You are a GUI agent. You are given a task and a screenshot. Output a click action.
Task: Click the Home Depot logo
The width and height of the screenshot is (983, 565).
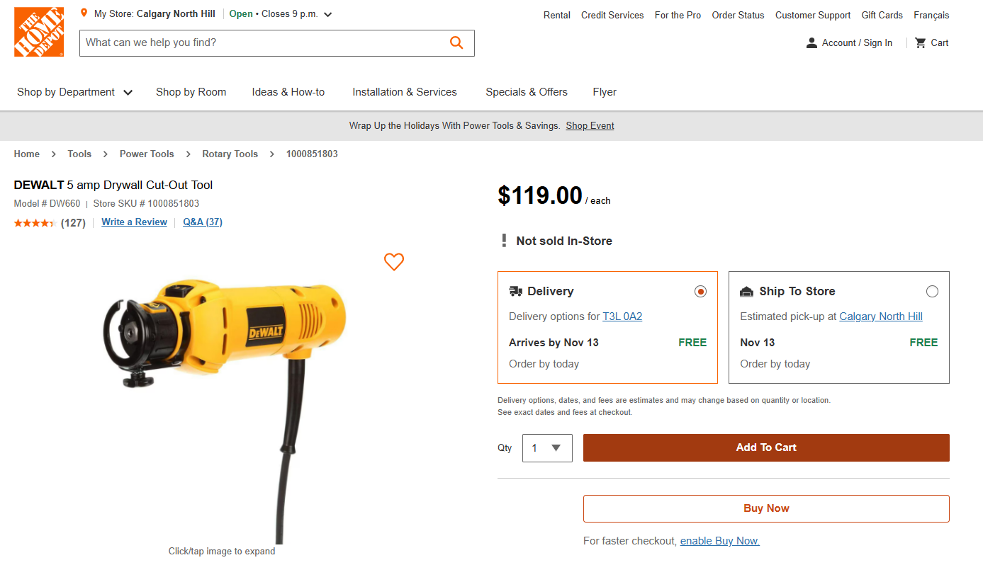(39, 31)
